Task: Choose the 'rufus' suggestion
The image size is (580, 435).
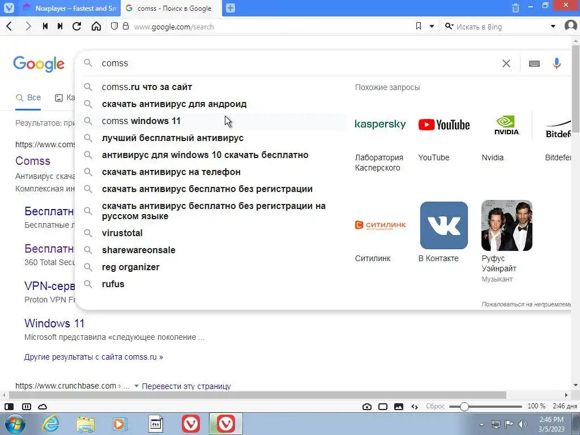Action: point(211,284)
